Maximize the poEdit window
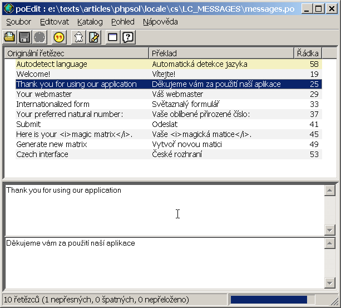 click(318, 9)
